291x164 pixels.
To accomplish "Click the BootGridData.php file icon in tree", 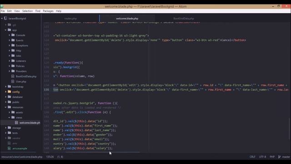I will point(13,76).
